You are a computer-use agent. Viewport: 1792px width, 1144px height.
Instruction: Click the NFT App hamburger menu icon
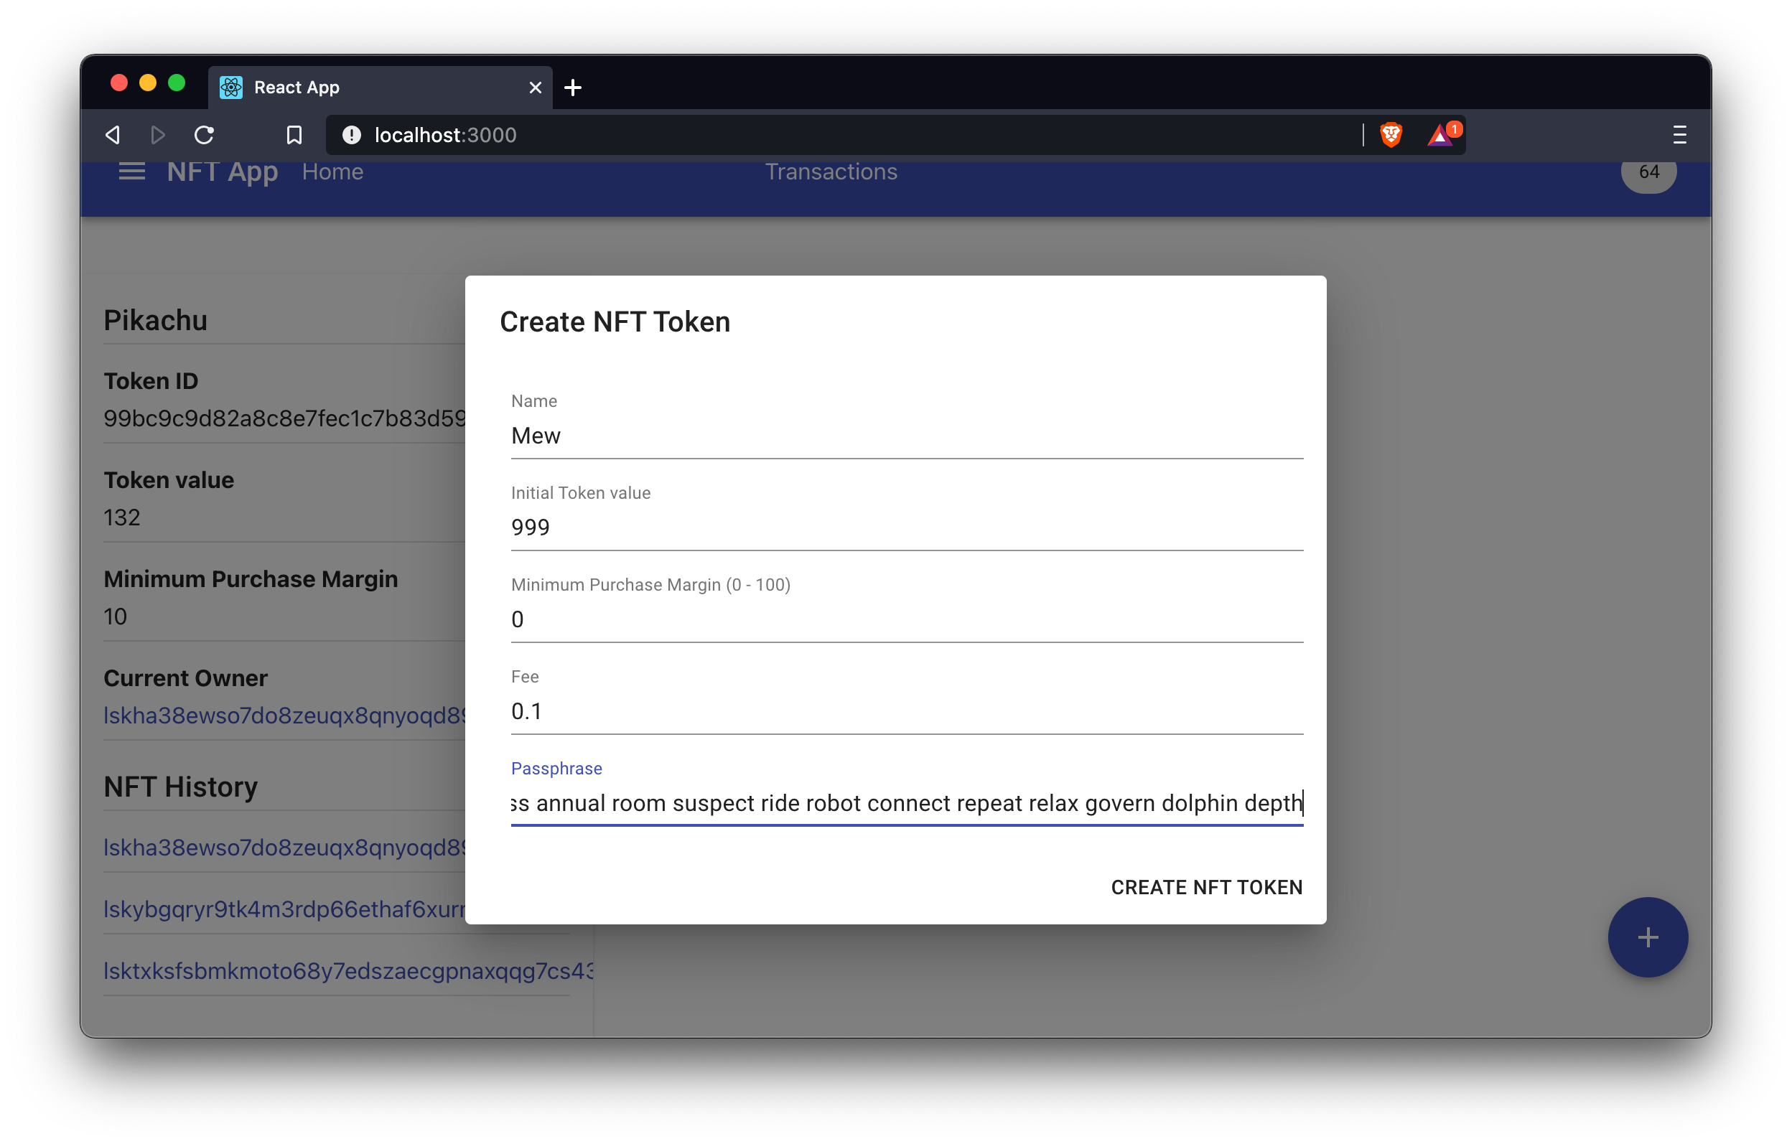pos(131,171)
